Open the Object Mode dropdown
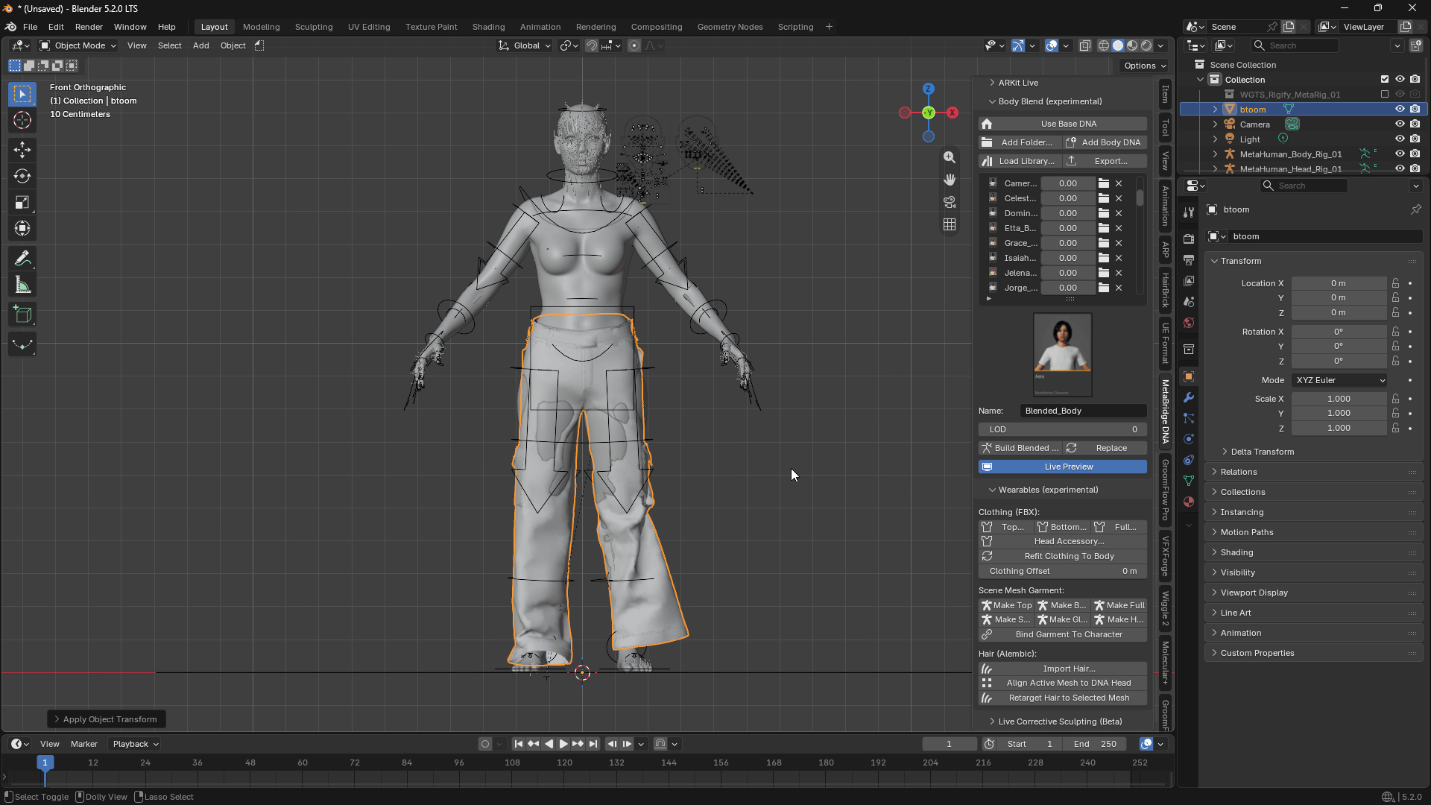The height and width of the screenshot is (805, 1431). click(78, 45)
